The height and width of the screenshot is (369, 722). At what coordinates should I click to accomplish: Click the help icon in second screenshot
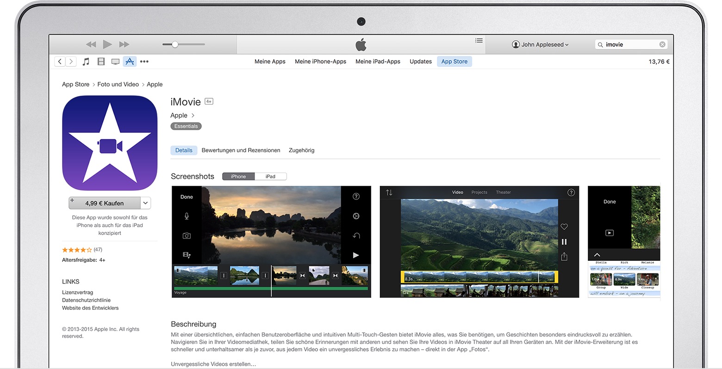click(571, 192)
